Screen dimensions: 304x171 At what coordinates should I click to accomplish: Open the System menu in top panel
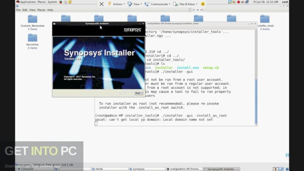[x=52, y=2]
